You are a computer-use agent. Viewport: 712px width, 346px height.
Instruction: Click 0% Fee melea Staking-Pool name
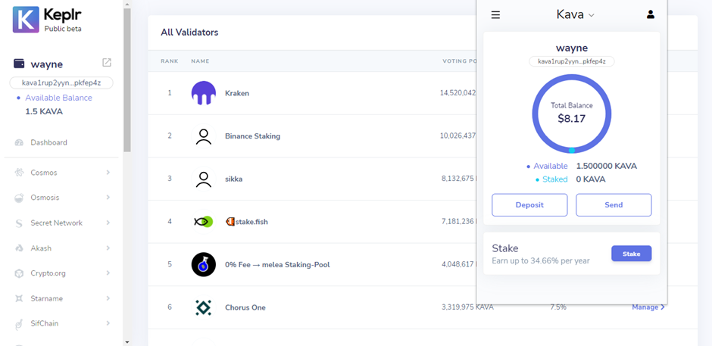click(x=277, y=265)
